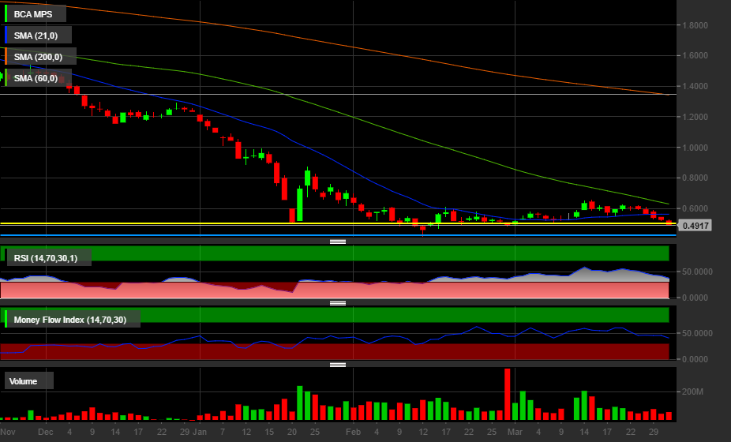
Task: Grab the divider handle between Money Flow Index and Volume
Action: (x=338, y=365)
